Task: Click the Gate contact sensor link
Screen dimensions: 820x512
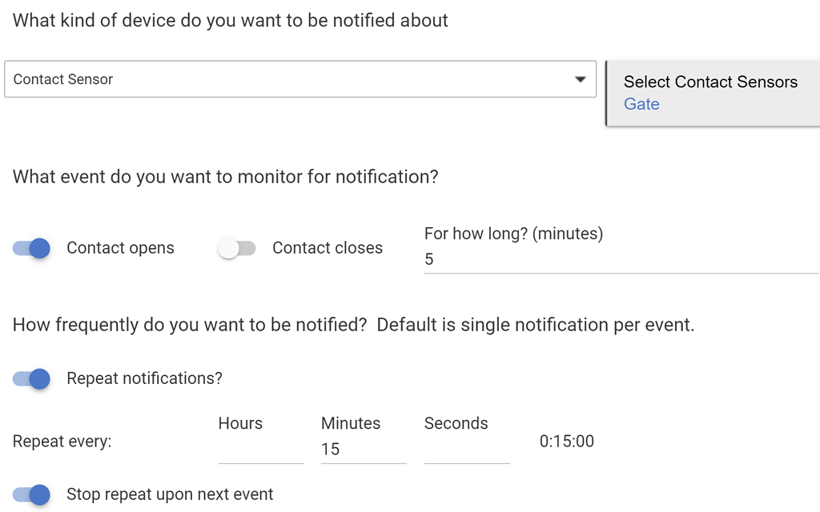Action: pos(641,104)
